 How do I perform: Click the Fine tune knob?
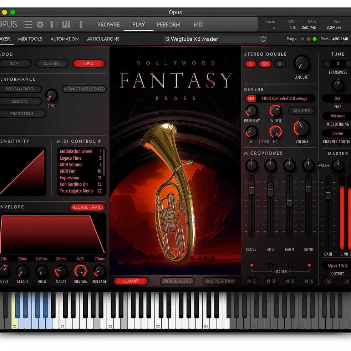pos(337,85)
